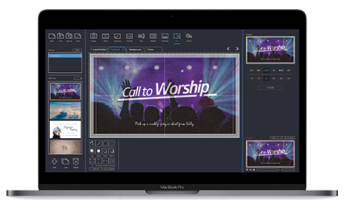Screen dimensions: 346x209
Task: Click the Copy slide icon
Action: [x=65, y=162]
